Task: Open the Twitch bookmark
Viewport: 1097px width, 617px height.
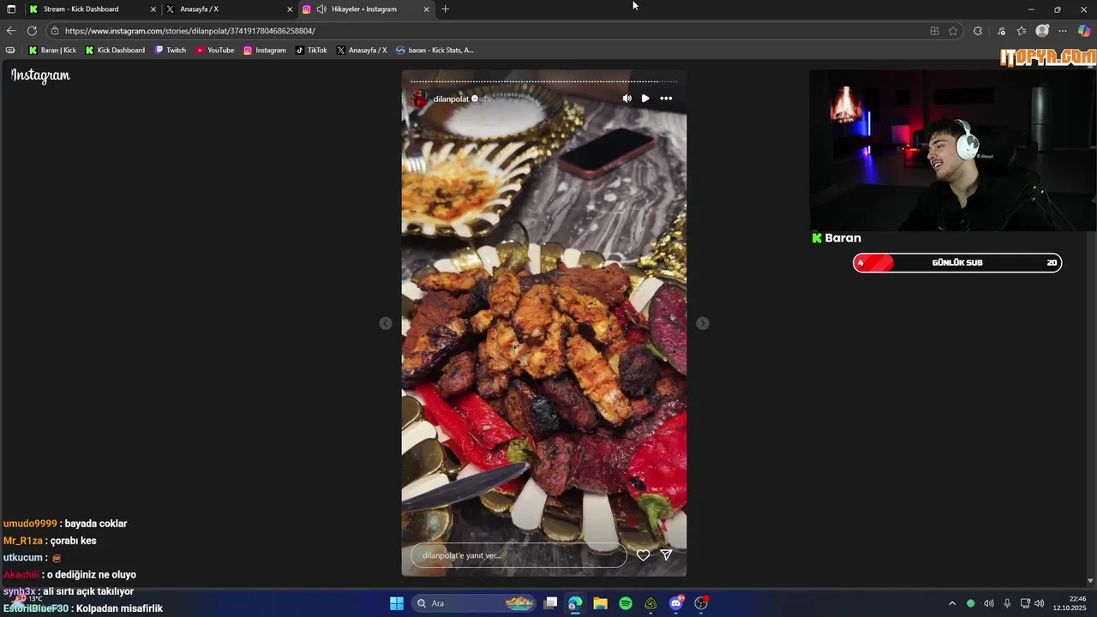Action: [170, 51]
